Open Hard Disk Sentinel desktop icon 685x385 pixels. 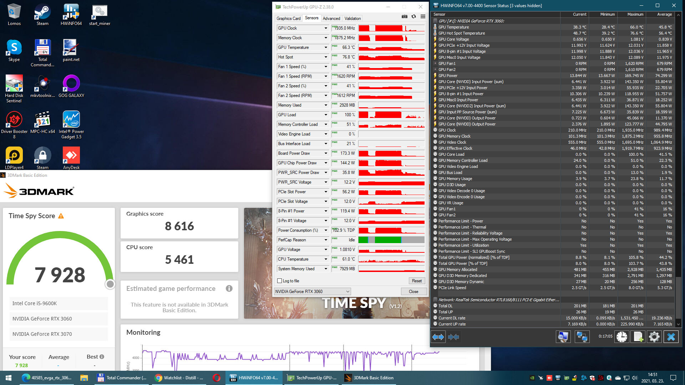(14, 89)
